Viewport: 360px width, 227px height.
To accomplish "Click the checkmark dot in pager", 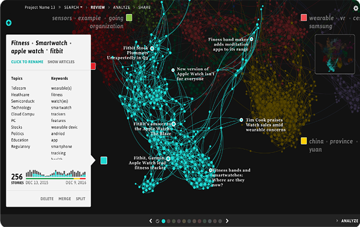I will tap(157, 221).
